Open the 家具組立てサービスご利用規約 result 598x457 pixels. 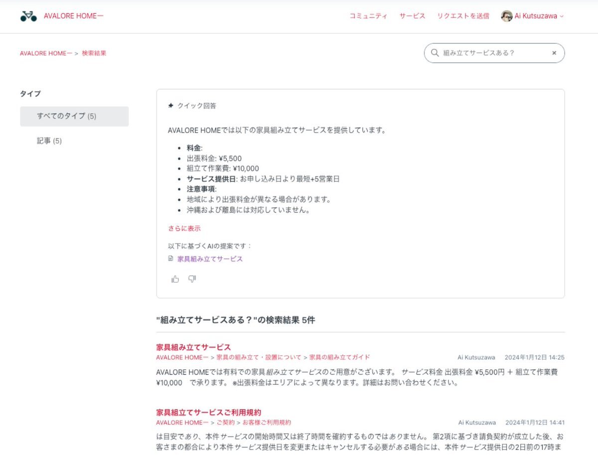click(x=208, y=412)
